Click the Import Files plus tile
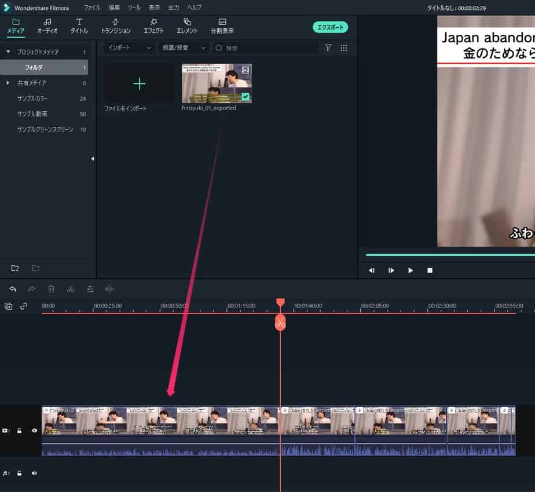 [139, 83]
